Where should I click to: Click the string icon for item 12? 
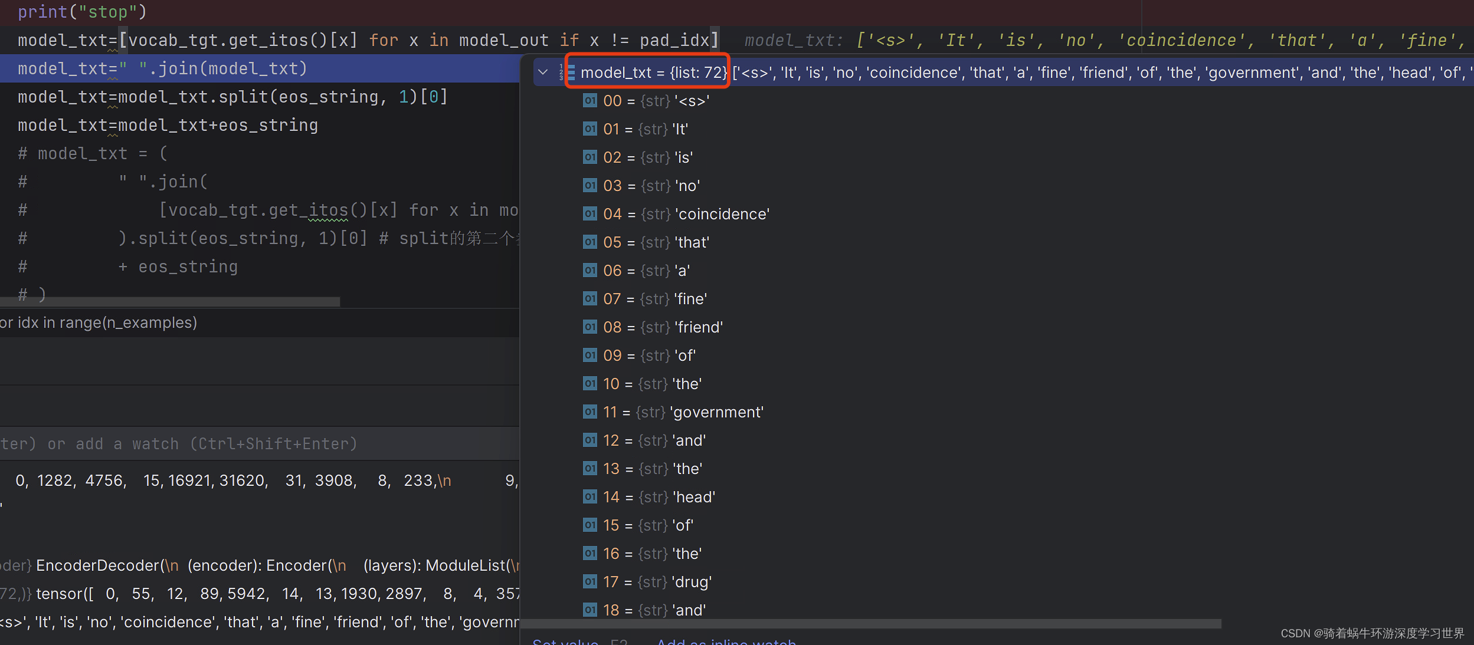(x=590, y=440)
